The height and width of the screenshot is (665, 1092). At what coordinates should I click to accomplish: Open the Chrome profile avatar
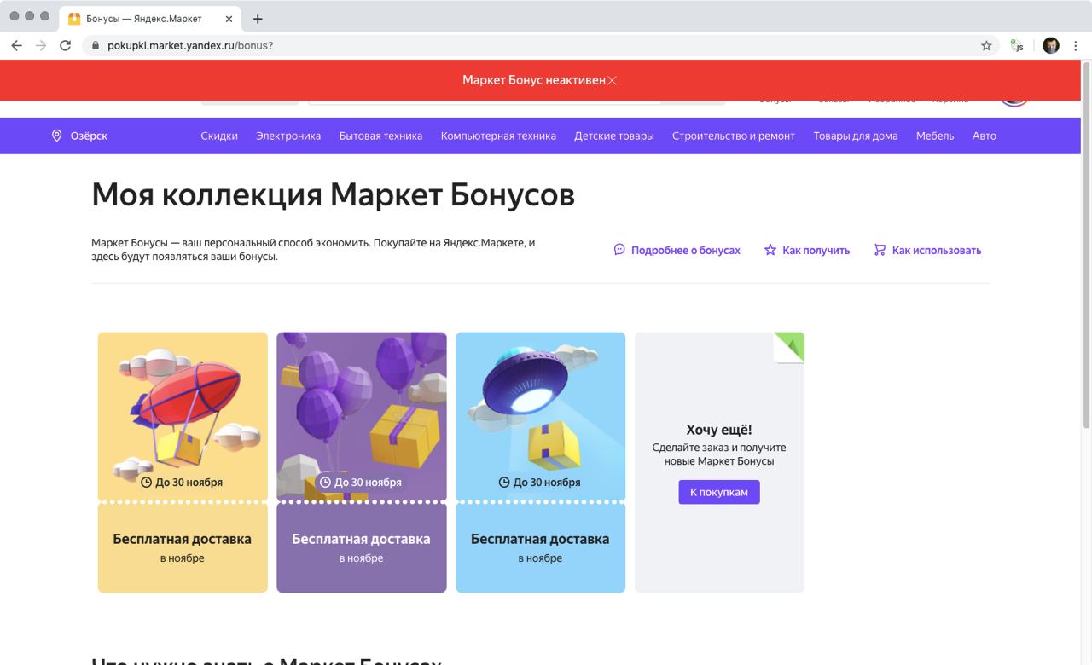click(x=1050, y=45)
